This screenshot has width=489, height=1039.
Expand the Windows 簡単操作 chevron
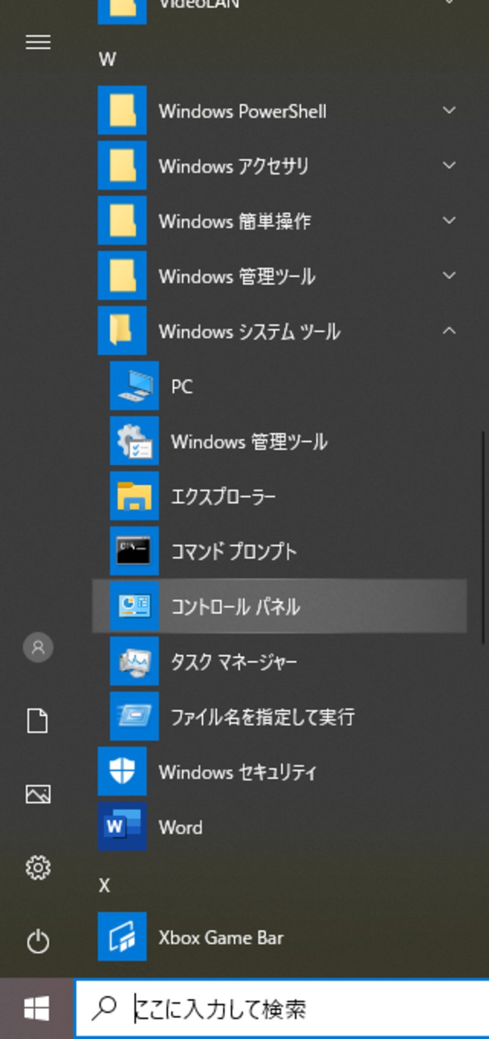[449, 220]
